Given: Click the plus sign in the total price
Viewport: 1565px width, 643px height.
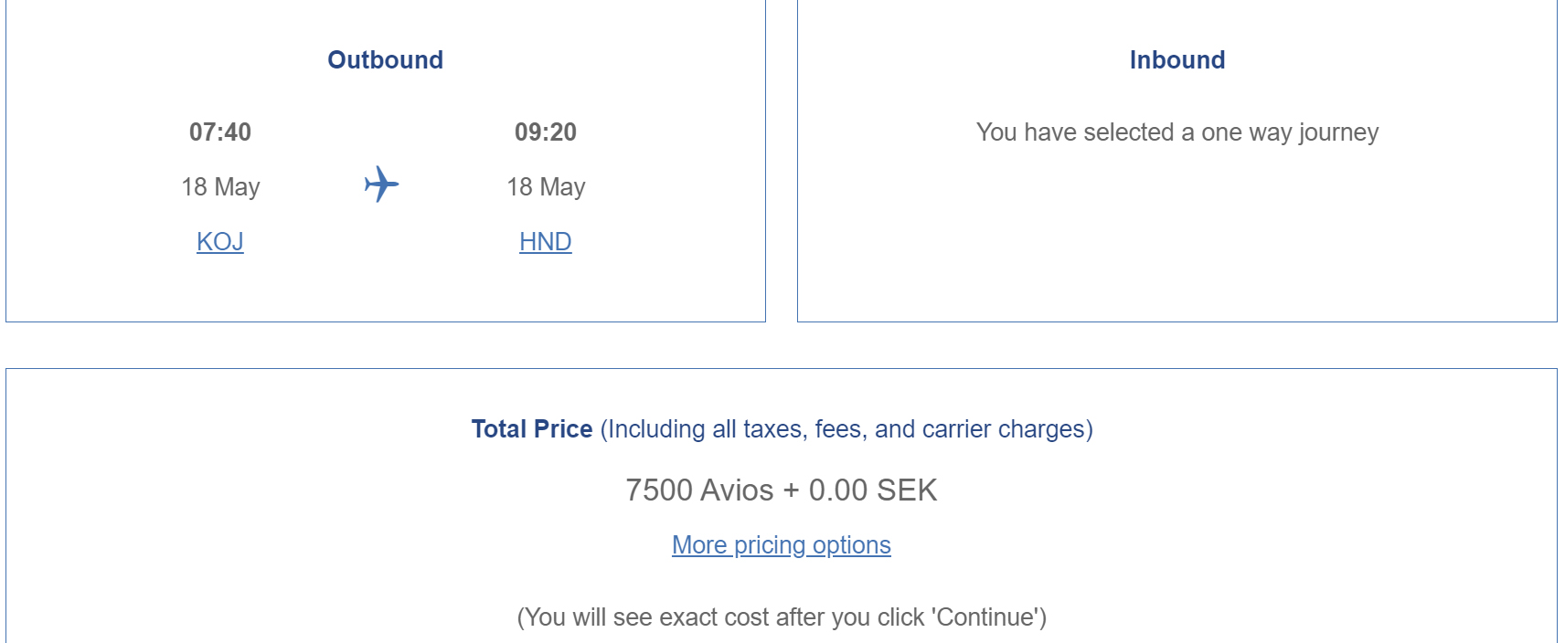Looking at the screenshot, I should [x=791, y=490].
